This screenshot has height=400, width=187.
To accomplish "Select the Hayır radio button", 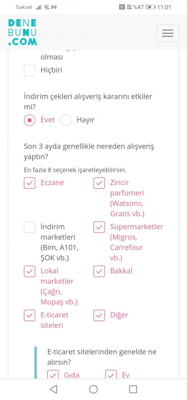I will click(x=66, y=120).
